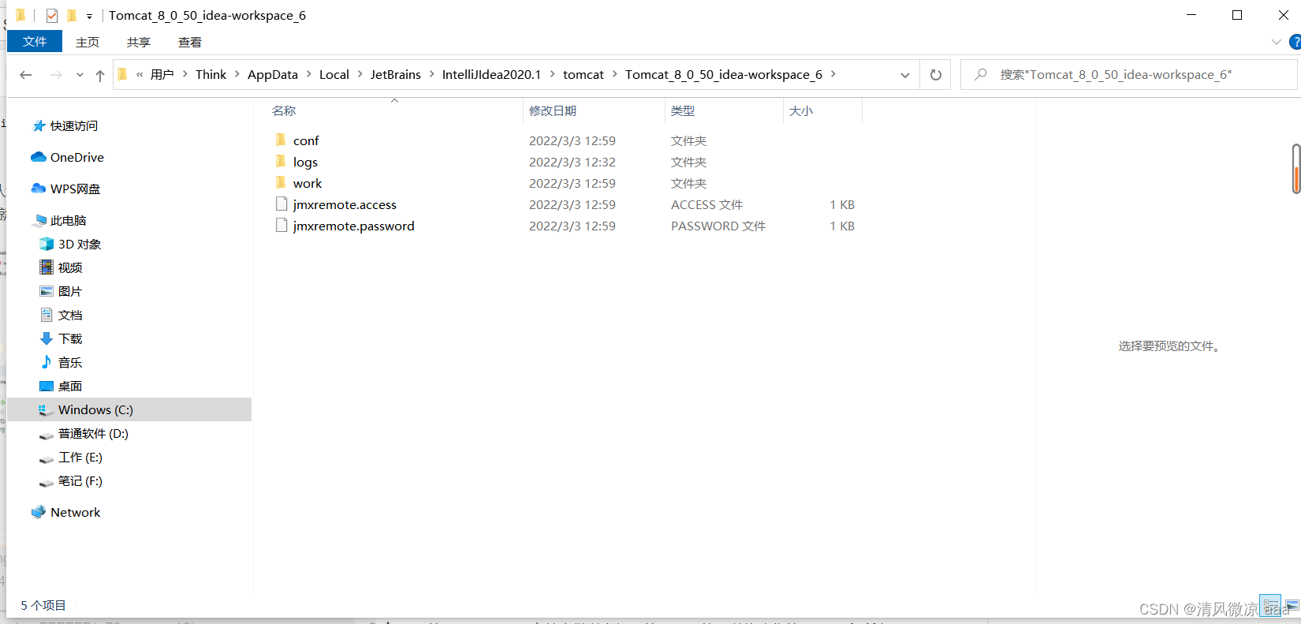Open Network in navigation pane
1301x624 pixels.
(x=76, y=513)
